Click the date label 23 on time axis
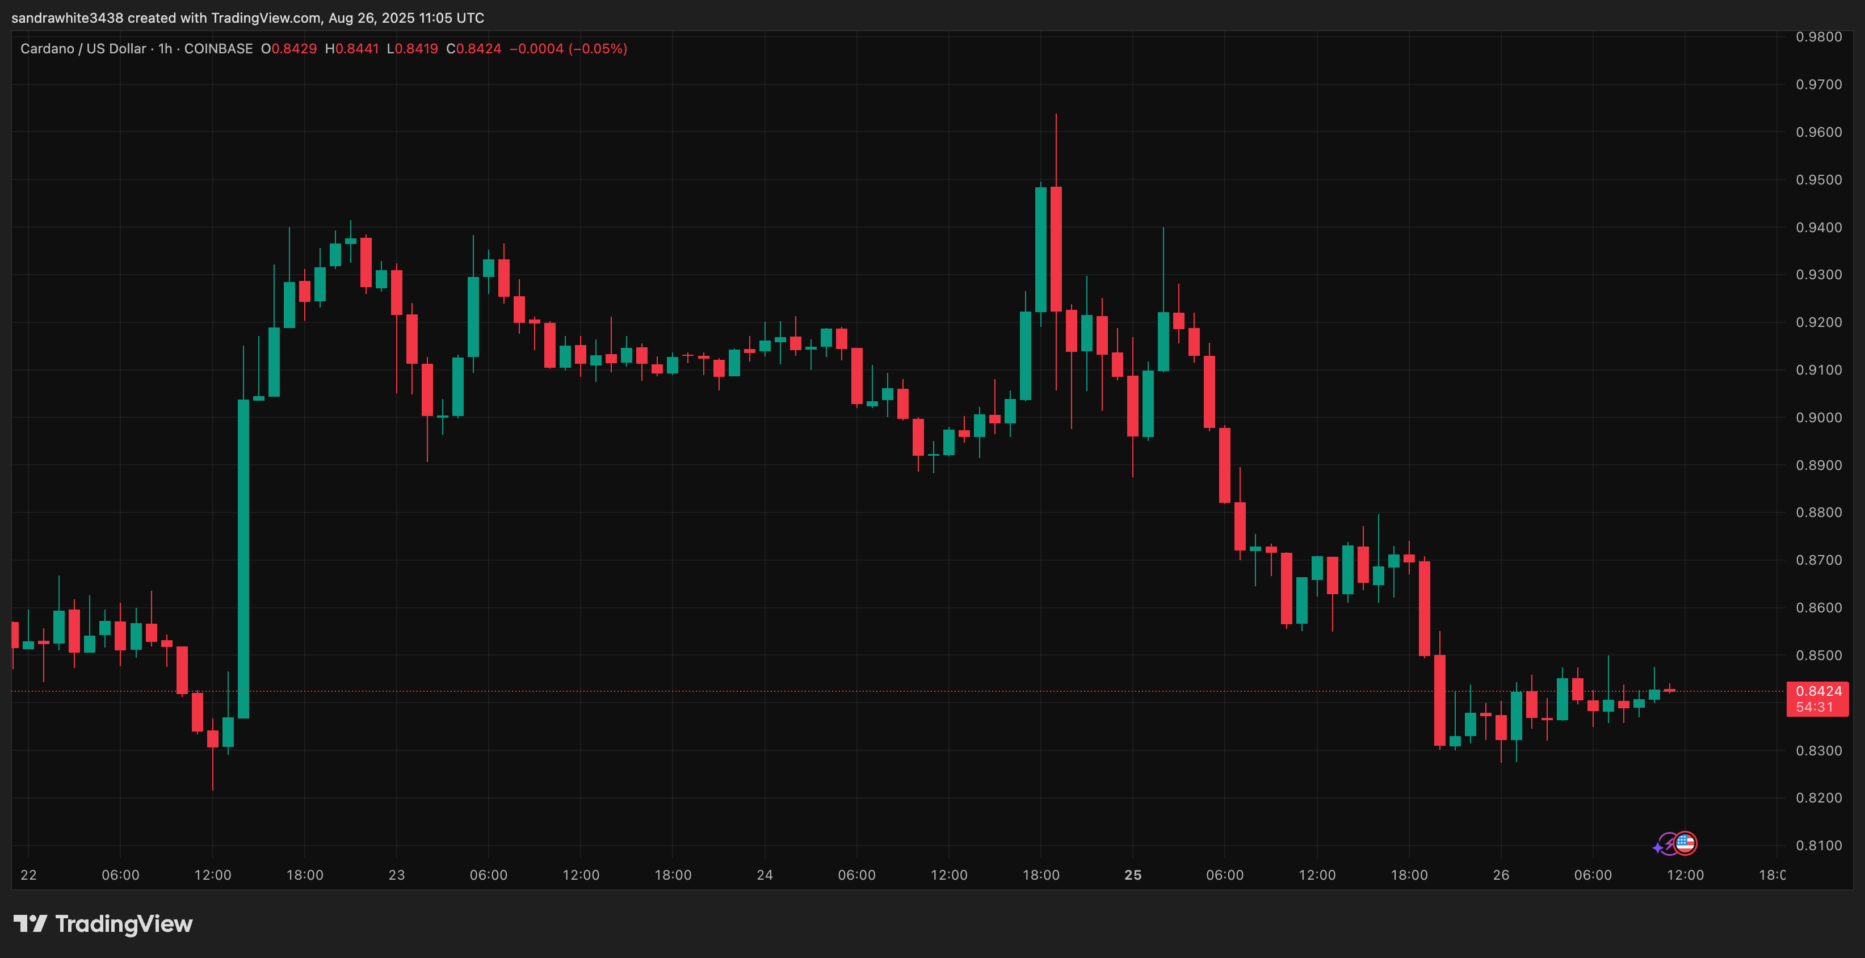 coord(397,875)
